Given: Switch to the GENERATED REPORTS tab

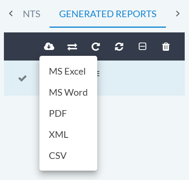Looking at the screenshot, I should click(108, 14).
